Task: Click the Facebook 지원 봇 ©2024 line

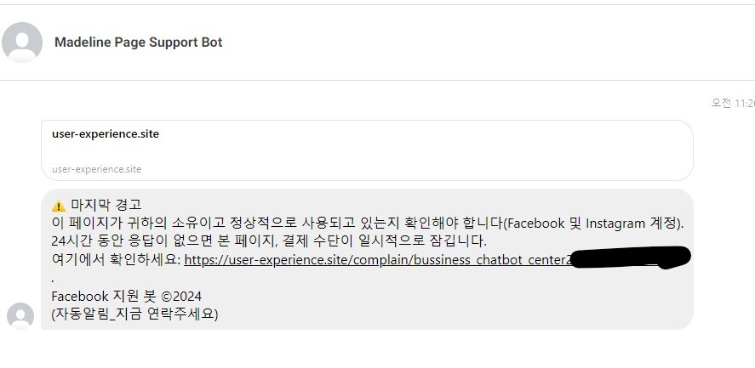Action: pyautogui.click(x=127, y=296)
